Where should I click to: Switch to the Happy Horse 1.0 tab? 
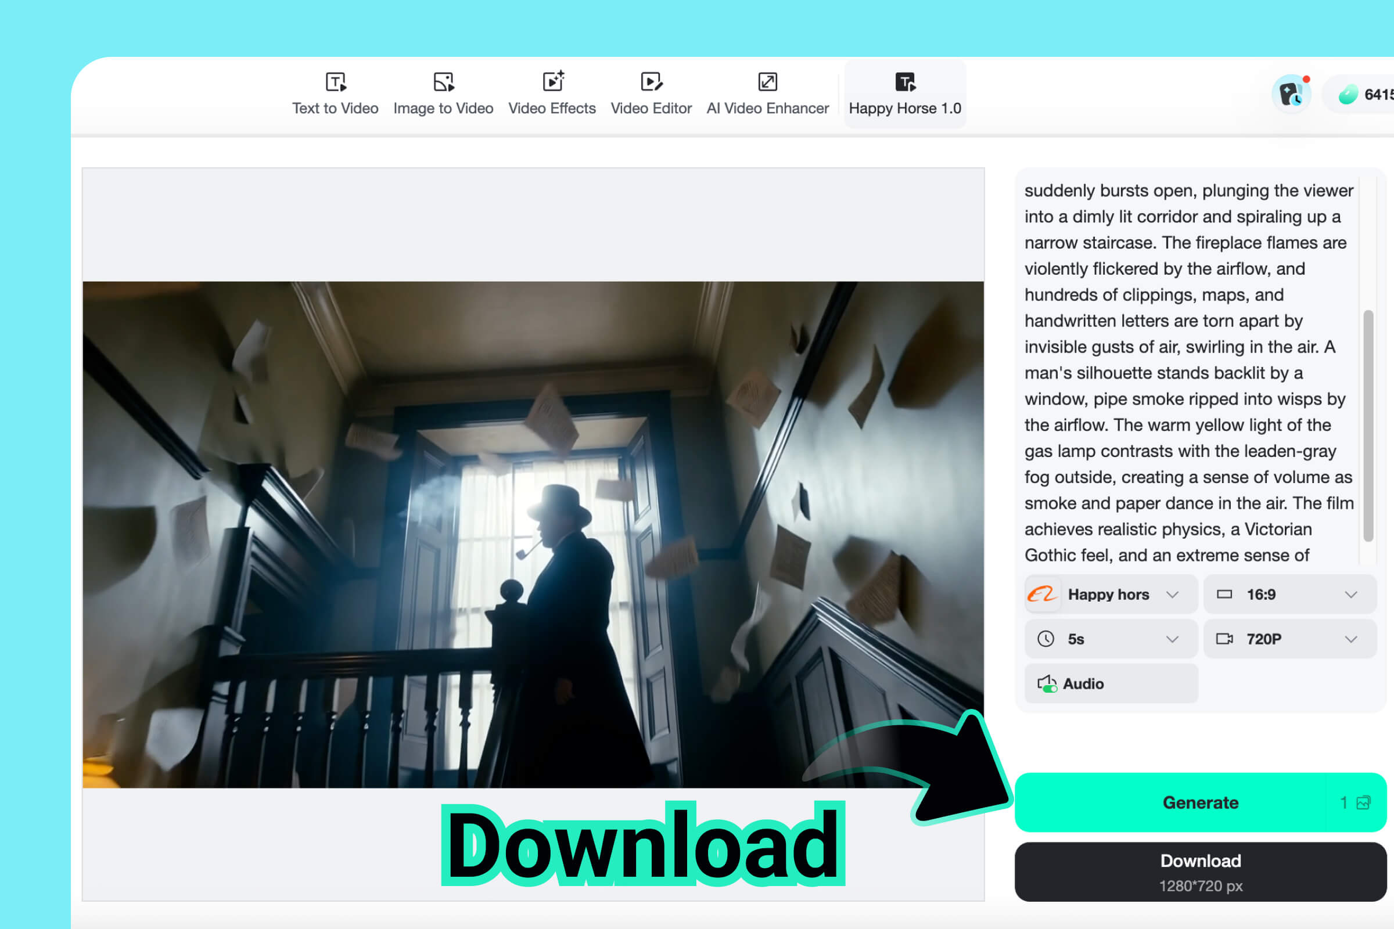click(x=905, y=108)
